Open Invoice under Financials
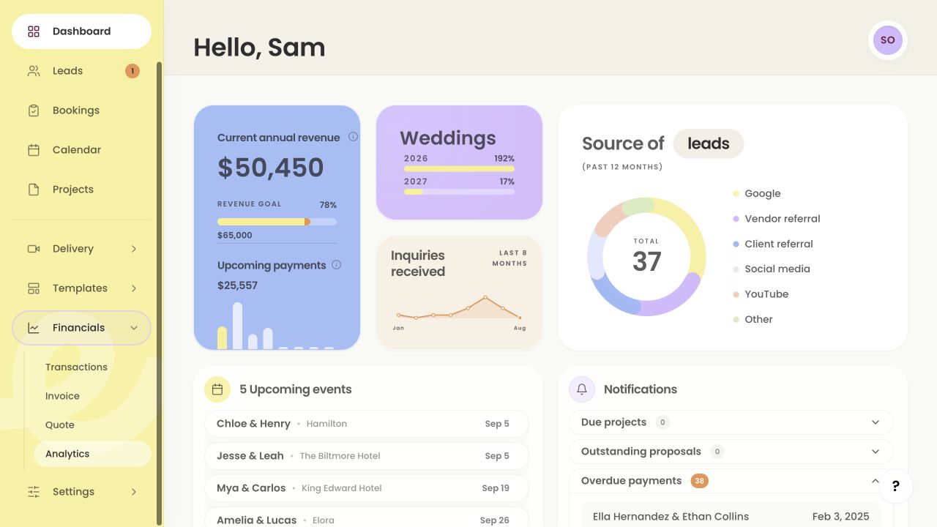This screenshot has height=527, width=937. tap(62, 396)
